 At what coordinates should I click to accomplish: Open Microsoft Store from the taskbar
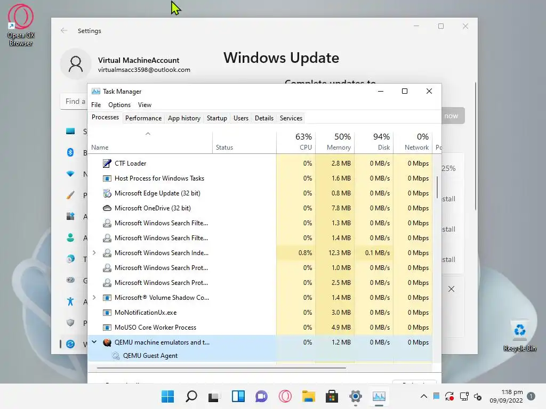[x=332, y=396]
